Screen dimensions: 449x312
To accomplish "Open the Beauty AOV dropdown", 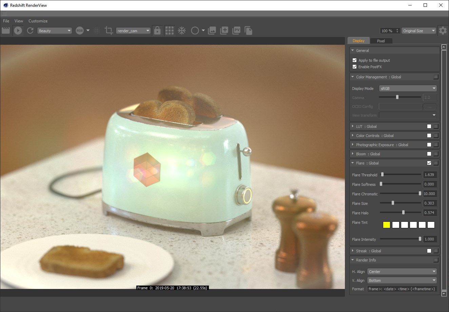I will 55,31.
